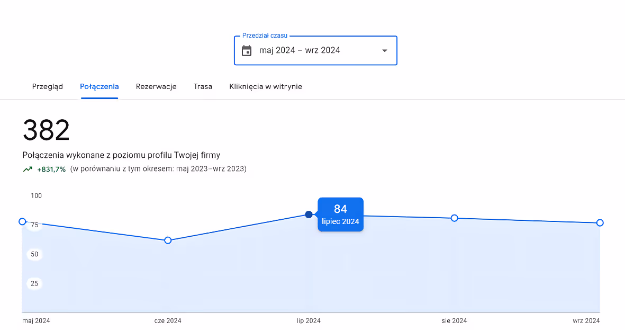Click the lip 2024 axis label
The height and width of the screenshot is (330, 625).
coord(309,321)
